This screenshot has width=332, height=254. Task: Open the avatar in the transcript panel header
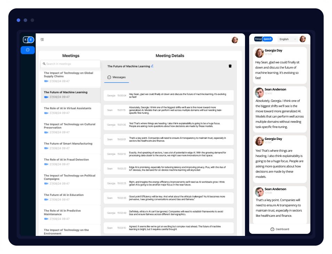pyautogui.click(x=302, y=39)
